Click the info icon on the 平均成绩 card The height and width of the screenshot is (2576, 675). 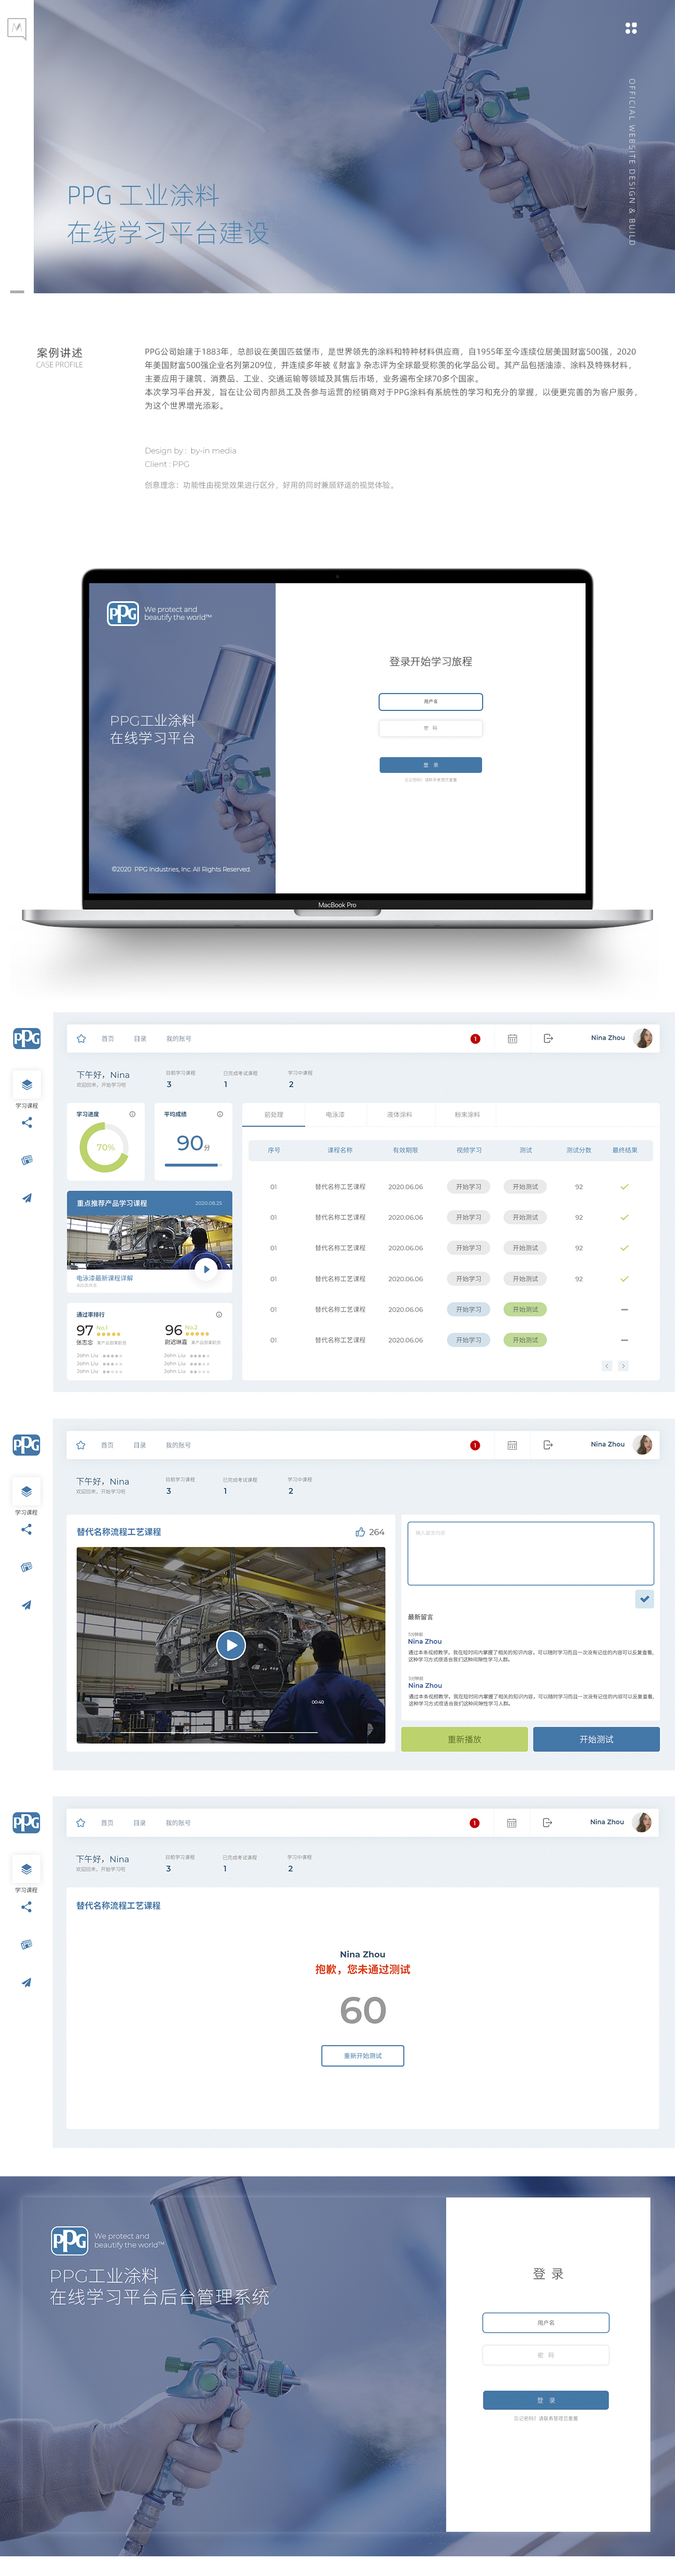coord(220,1113)
